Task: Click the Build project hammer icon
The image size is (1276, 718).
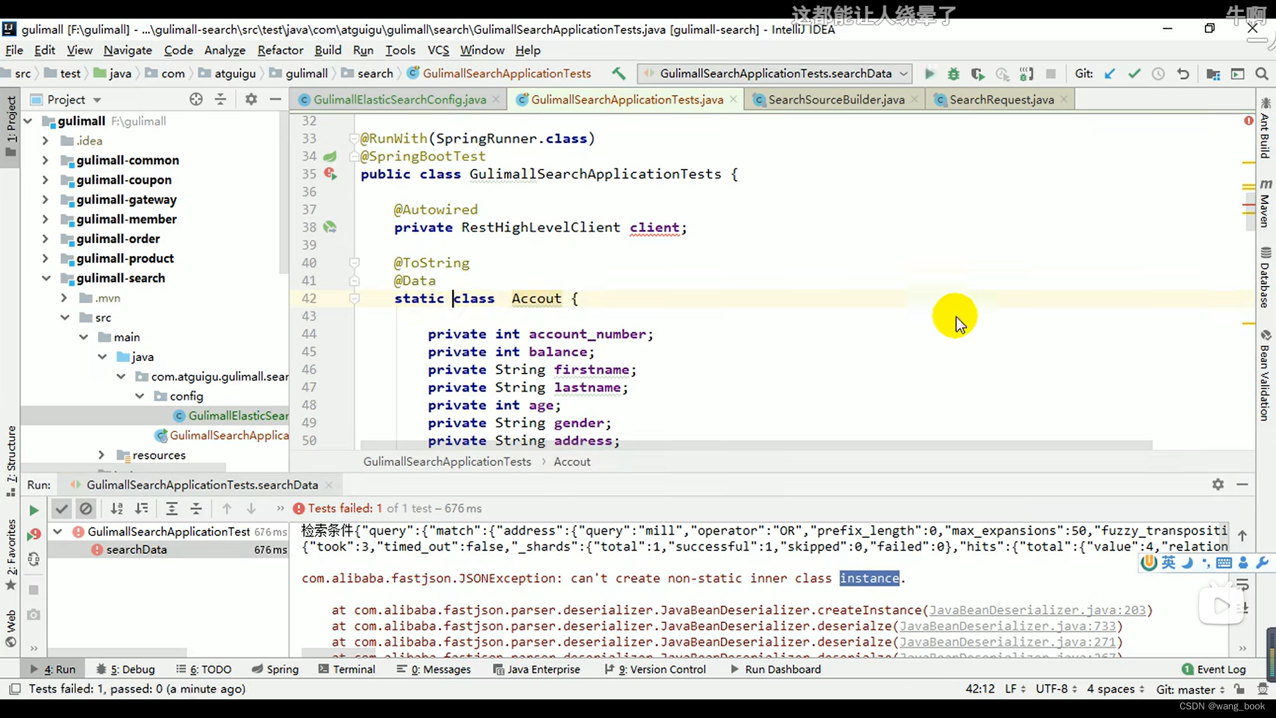Action: [619, 74]
